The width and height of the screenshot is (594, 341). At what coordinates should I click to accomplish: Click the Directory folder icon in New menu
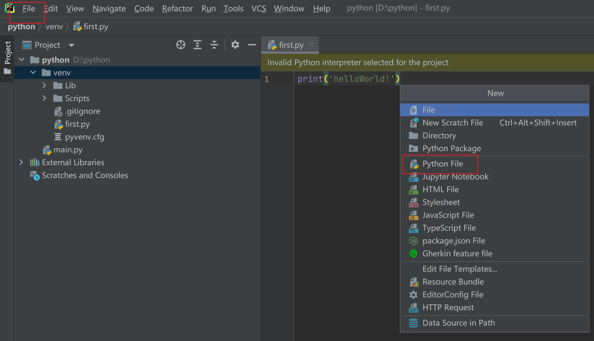tap(413, 135)
